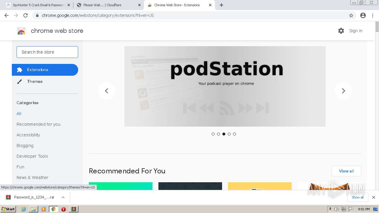Open the Opera taskbar icon
This screenshot has height=213, width=379.
63,209
